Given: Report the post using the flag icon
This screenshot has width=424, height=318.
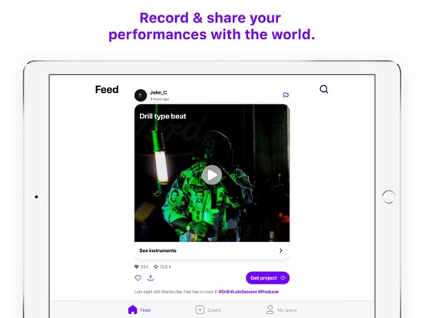Looking at the screenshot, I should [x=286, y=95].
